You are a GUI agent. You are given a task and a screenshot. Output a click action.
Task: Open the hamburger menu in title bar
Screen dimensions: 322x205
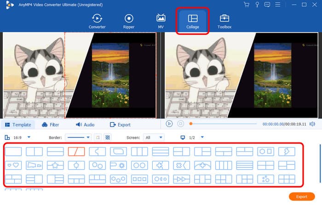(278, 4)
